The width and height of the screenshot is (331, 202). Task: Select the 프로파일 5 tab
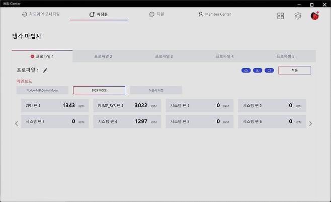pyautogui.click(x=285, y=56)
